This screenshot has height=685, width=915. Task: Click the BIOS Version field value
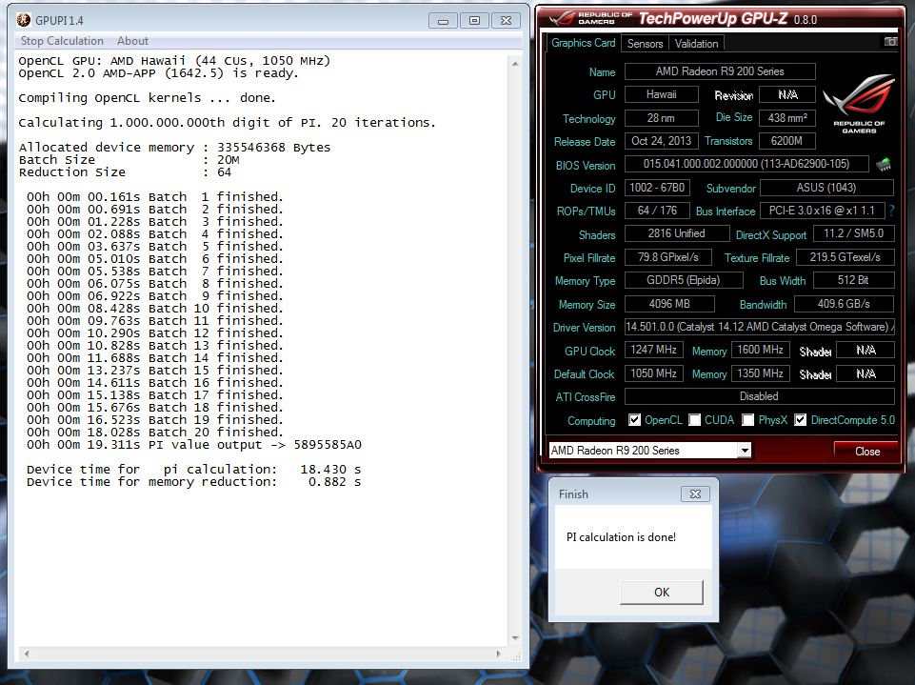point(746,164)
